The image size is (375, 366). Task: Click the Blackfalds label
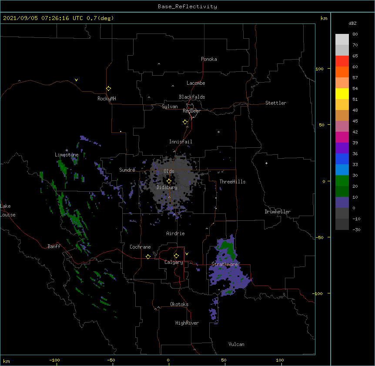coord(192,97)
